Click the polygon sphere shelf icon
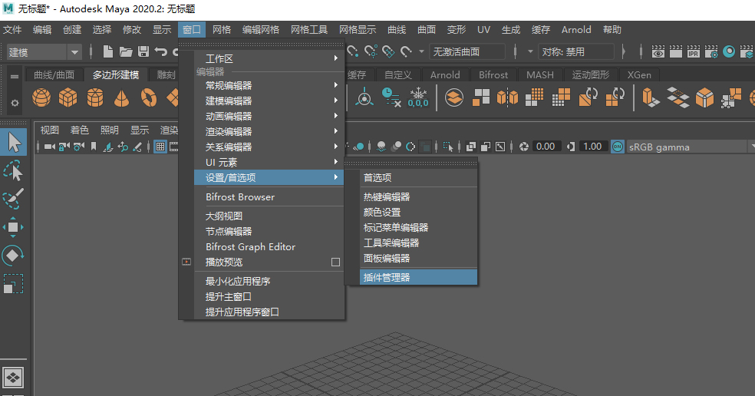This screenshot has width=755, height=396. [x=41, y=97]
